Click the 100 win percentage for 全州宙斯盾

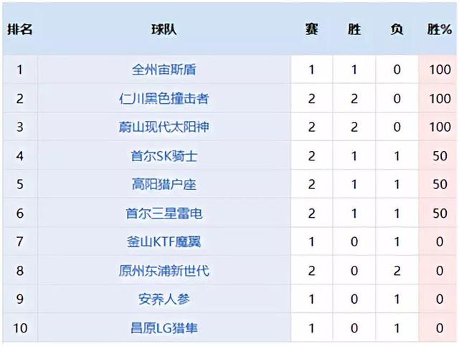439,70
